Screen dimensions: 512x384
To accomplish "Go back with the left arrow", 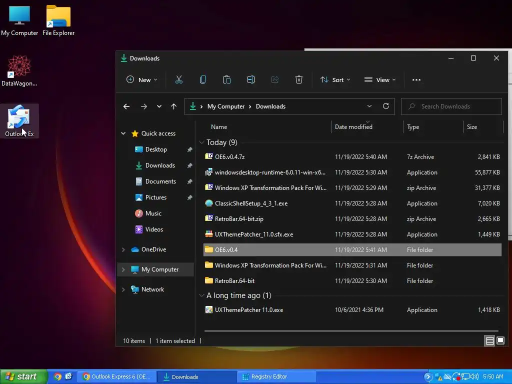I will pyautogui.click(x=126, y=106).
